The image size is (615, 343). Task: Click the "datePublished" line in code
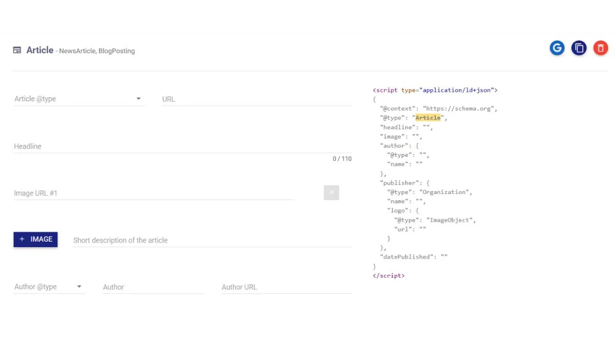(414, 257)
